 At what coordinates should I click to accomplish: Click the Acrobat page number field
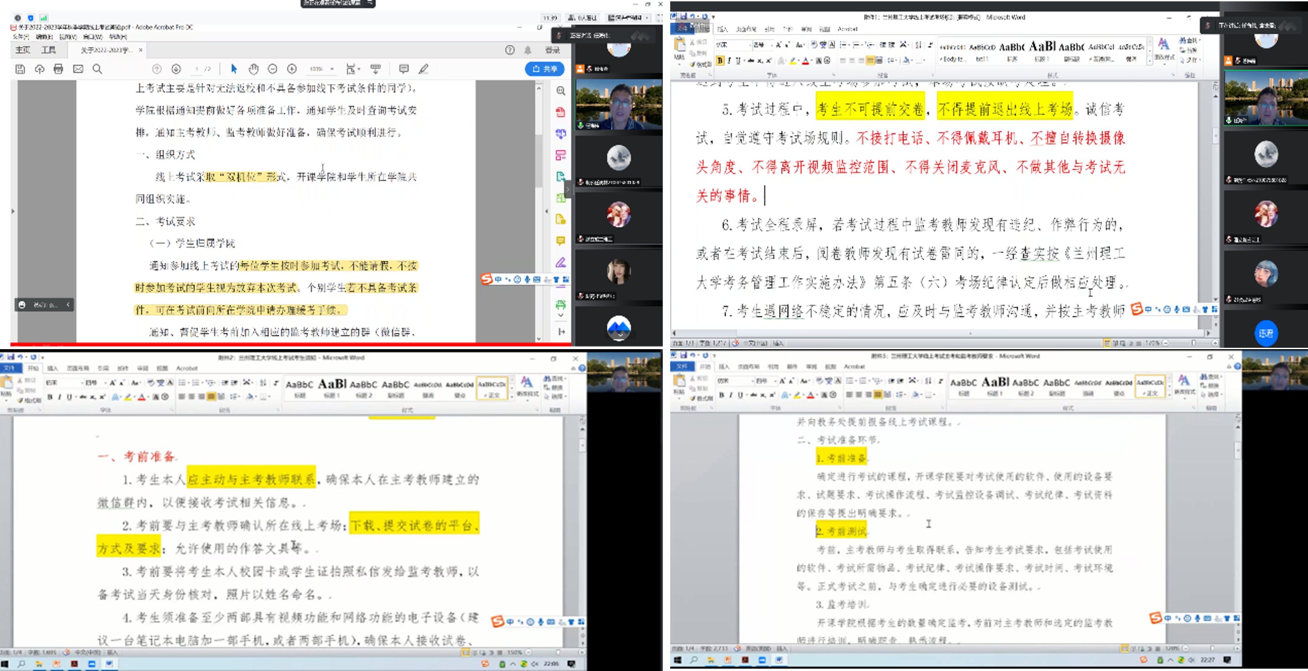click(197, 69)
